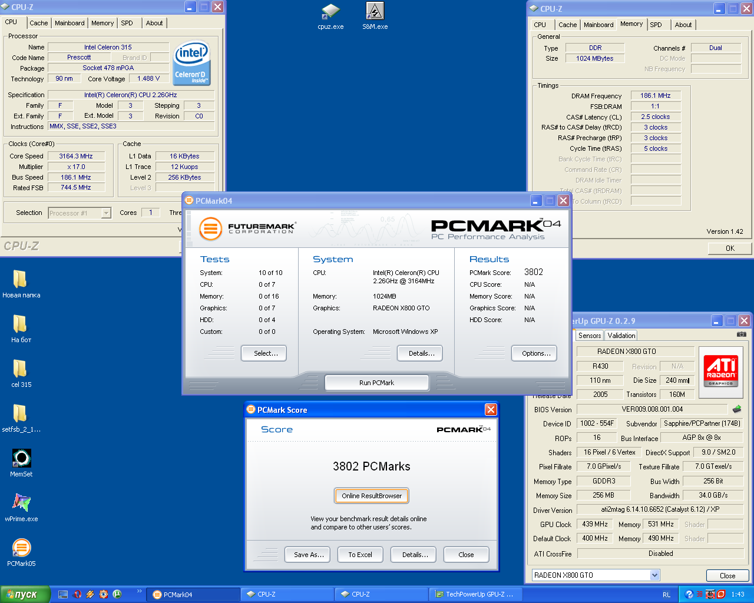The height and width of the screenshot is (603, 754).
Task: Open Cache tab in right CPU-Z window
Action: tap(568, 25)
